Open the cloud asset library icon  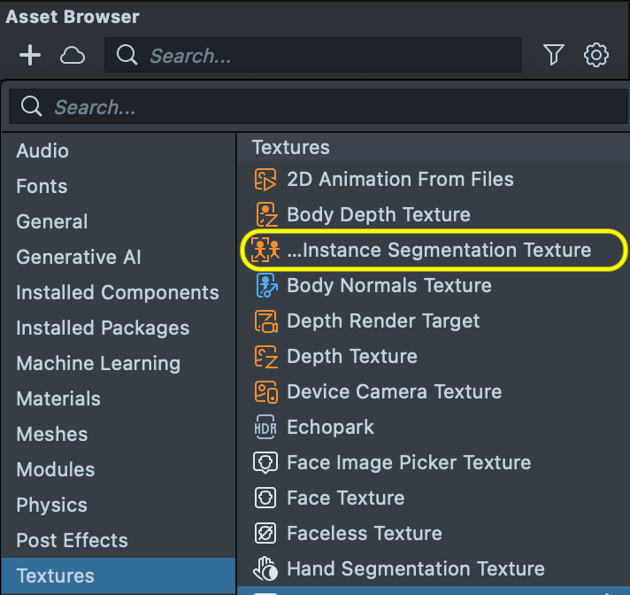pos(73,56)
